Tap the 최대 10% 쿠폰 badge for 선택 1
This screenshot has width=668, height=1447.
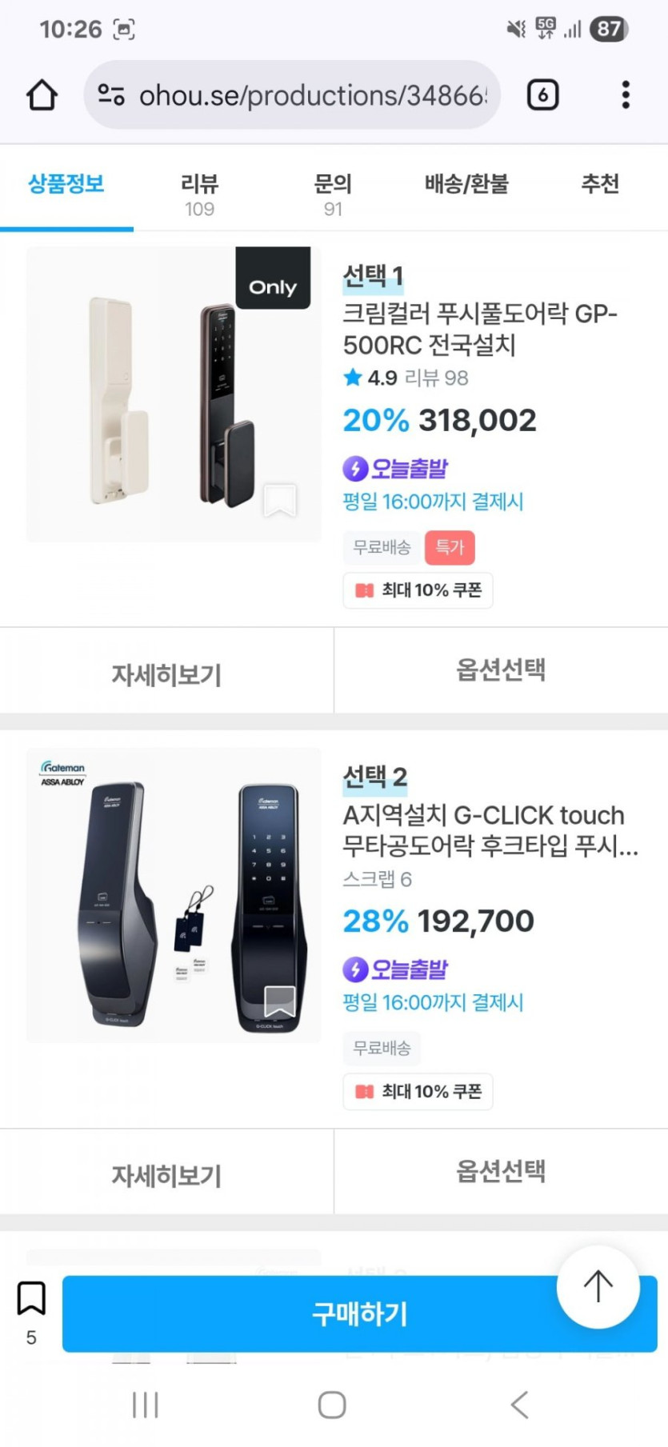[x=418, y=590]
